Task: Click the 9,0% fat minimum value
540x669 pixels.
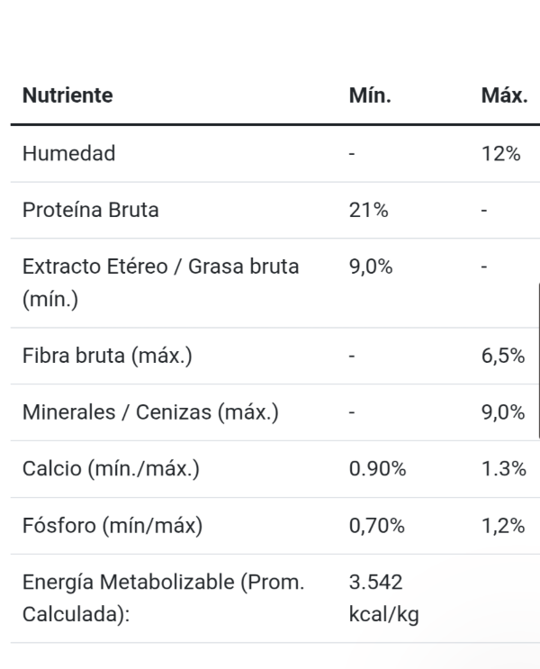Action: click(371, 267)
